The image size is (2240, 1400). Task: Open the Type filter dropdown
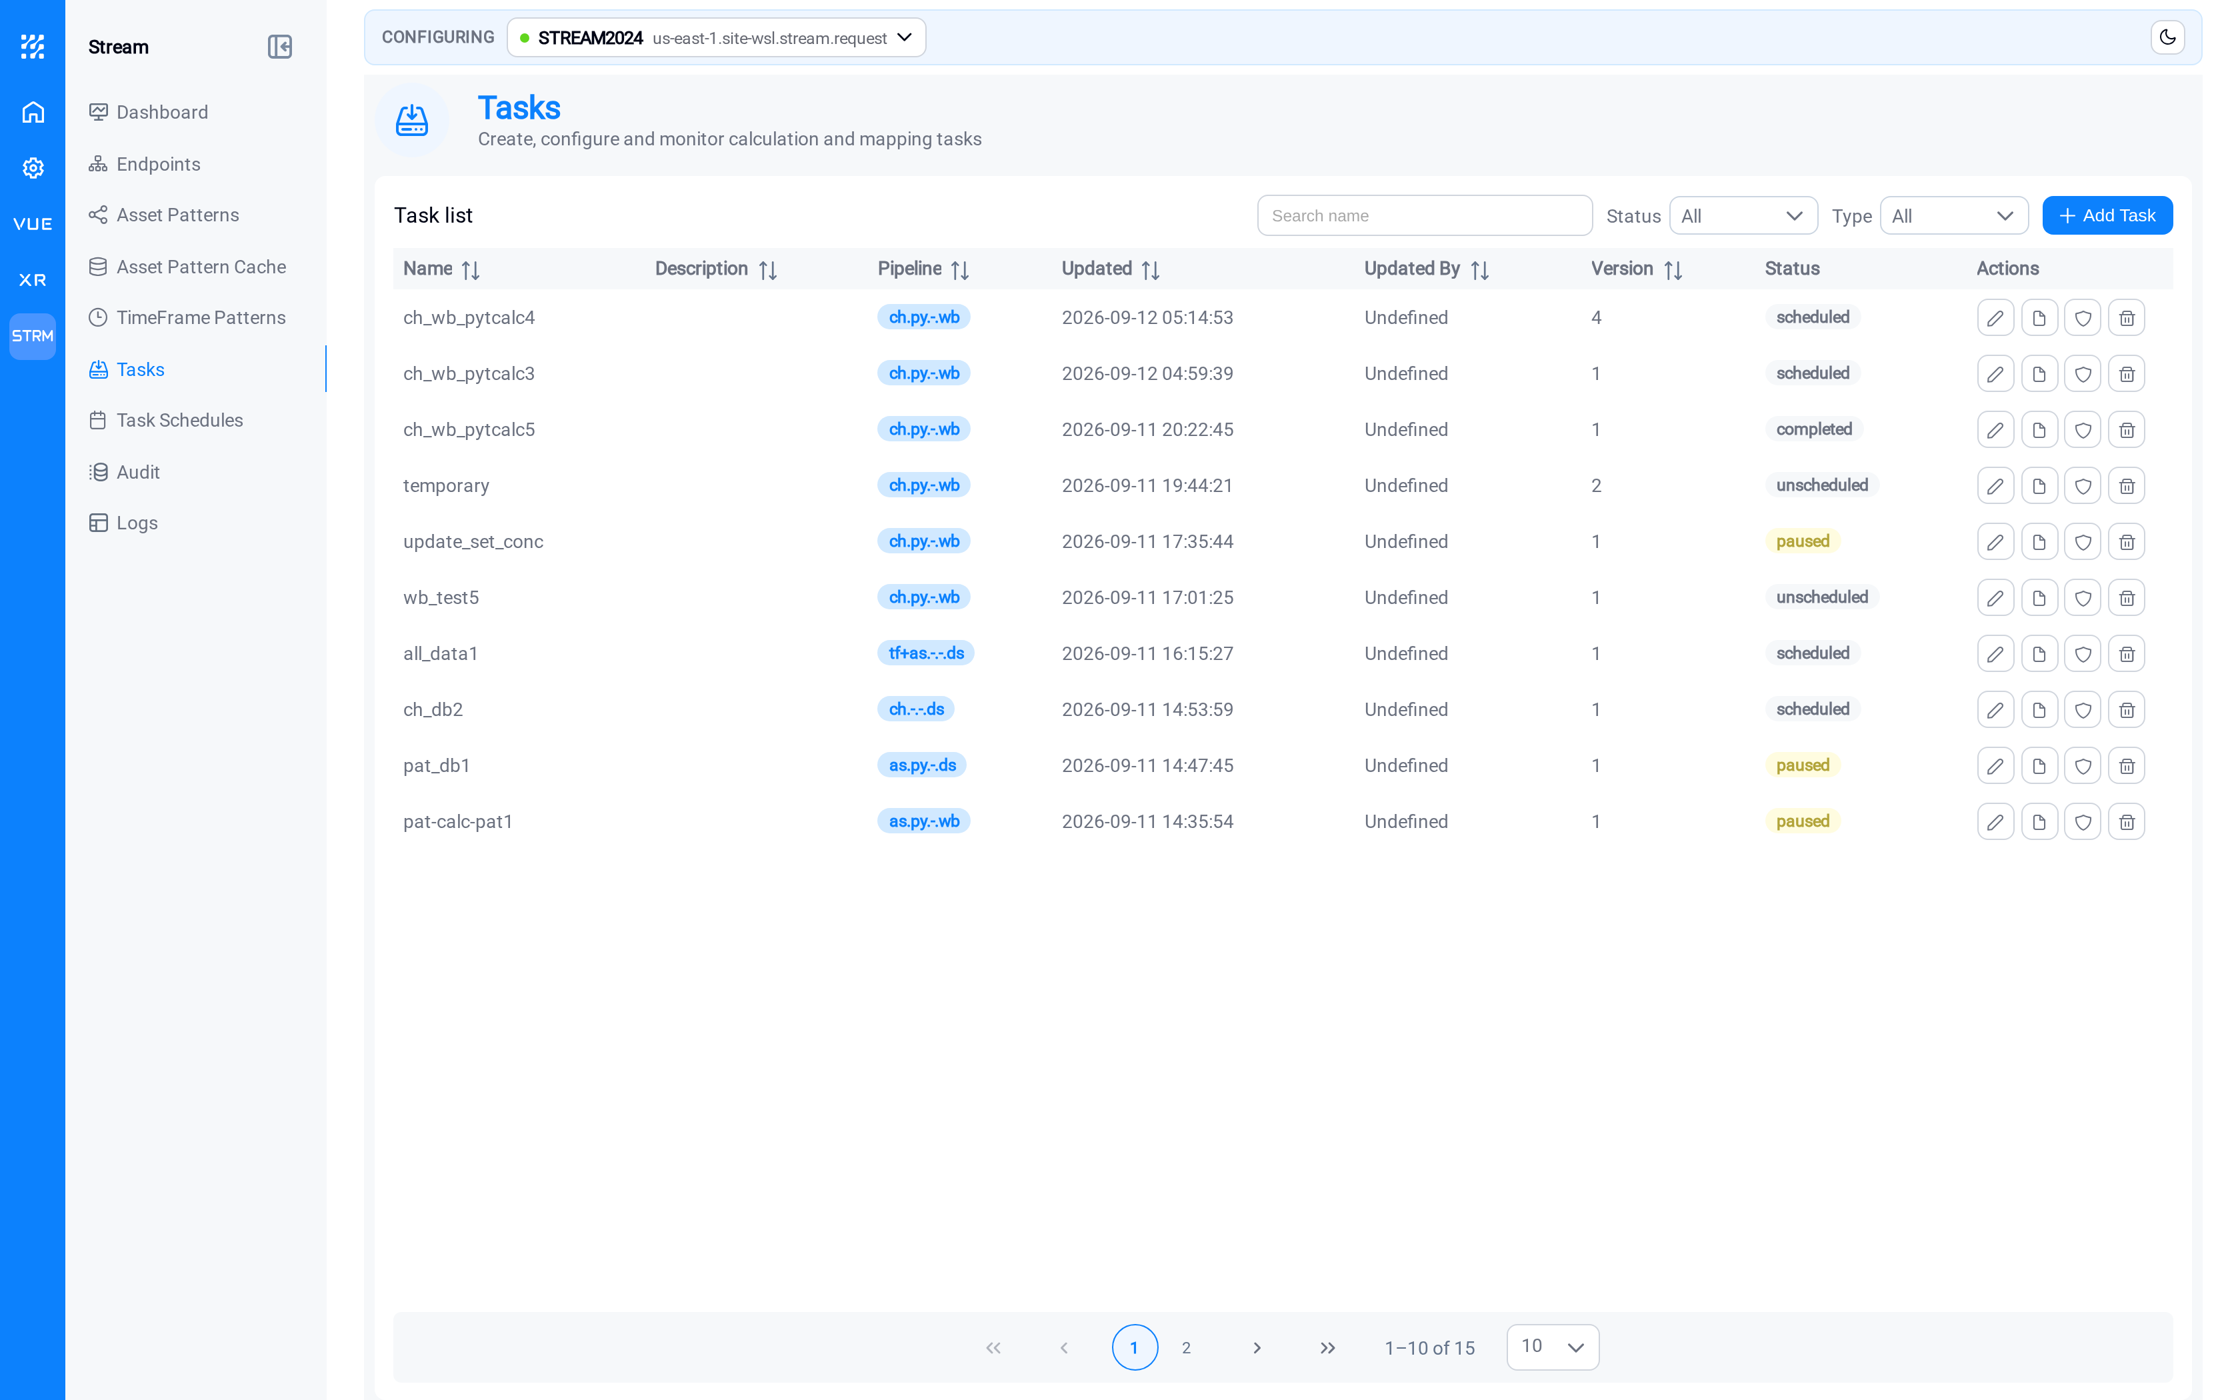click(1953, 216)
